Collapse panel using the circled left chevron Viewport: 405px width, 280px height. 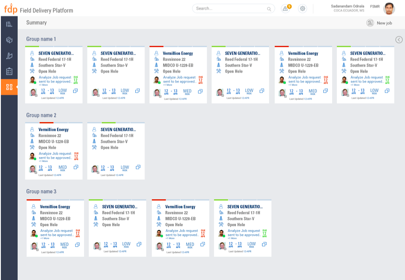tap(399, 40)
